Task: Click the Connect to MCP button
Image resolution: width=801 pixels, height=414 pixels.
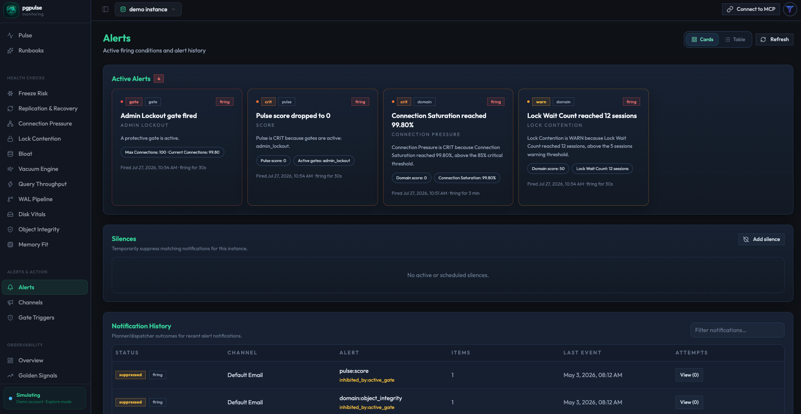Action: [x=751, y=9]
